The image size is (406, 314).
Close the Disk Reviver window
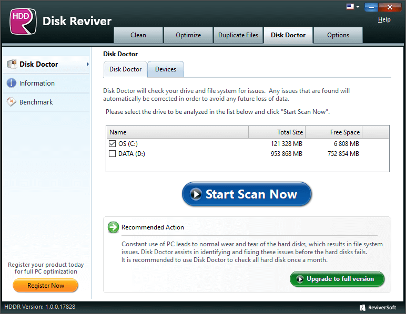pyautogui.click(x=389, y=7)
